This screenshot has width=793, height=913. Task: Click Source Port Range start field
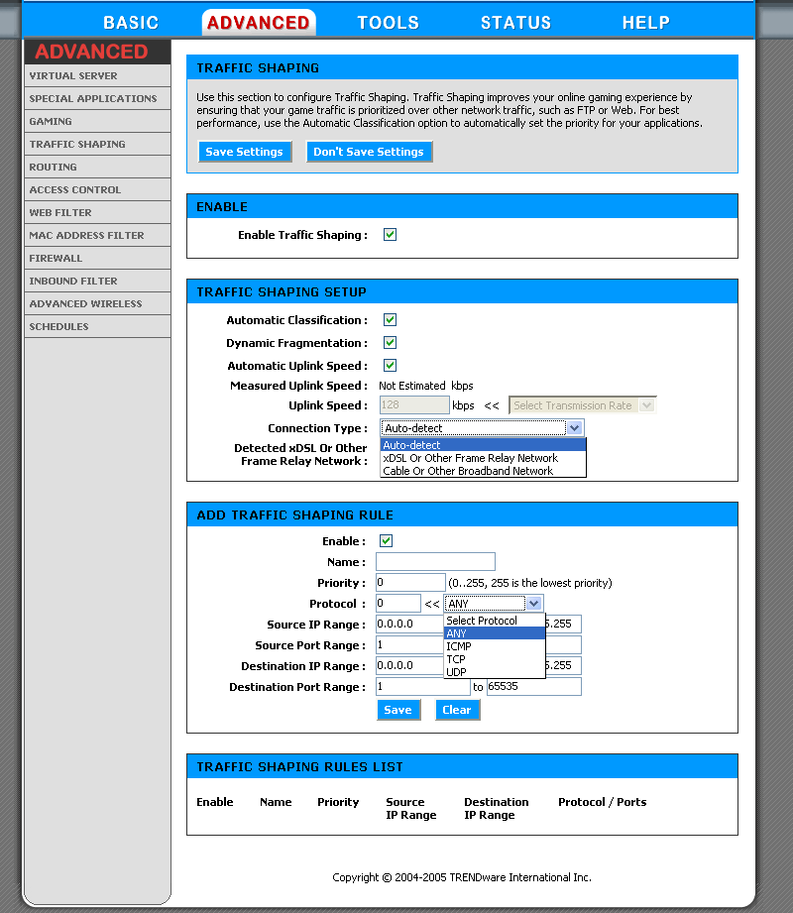(x=410, y=644)
